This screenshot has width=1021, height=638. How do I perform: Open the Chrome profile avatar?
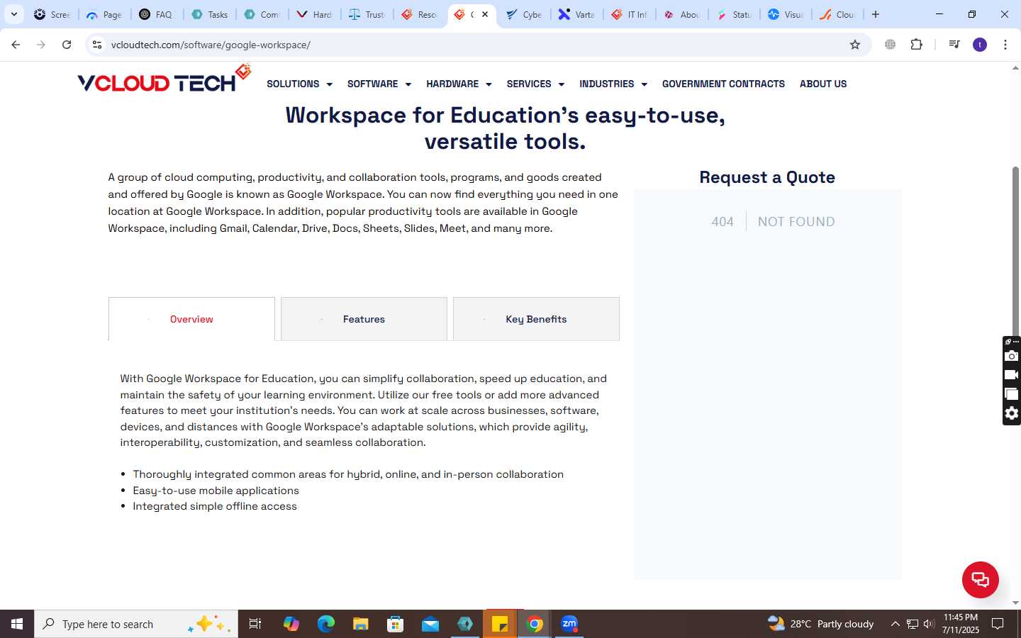click(x=980, y=45)
